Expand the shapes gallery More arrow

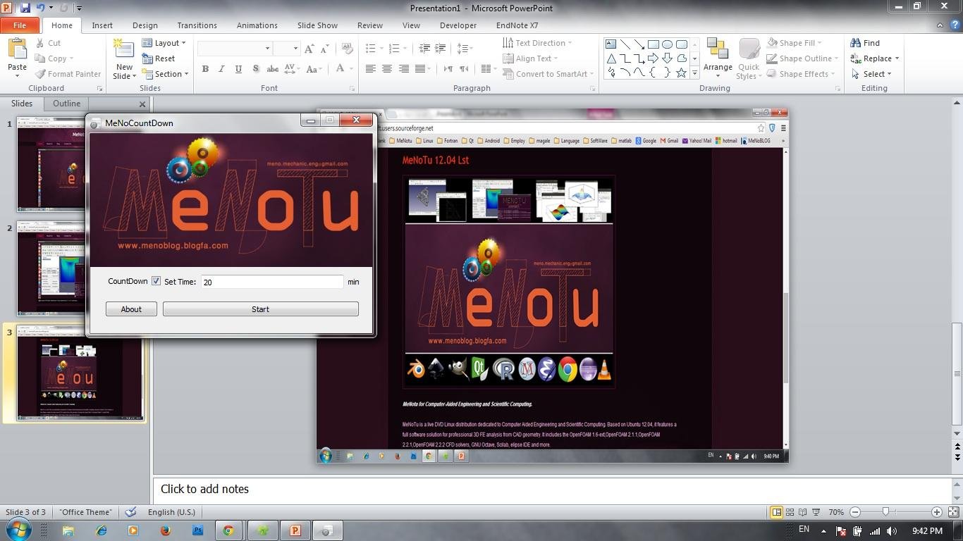coord(694,73)
